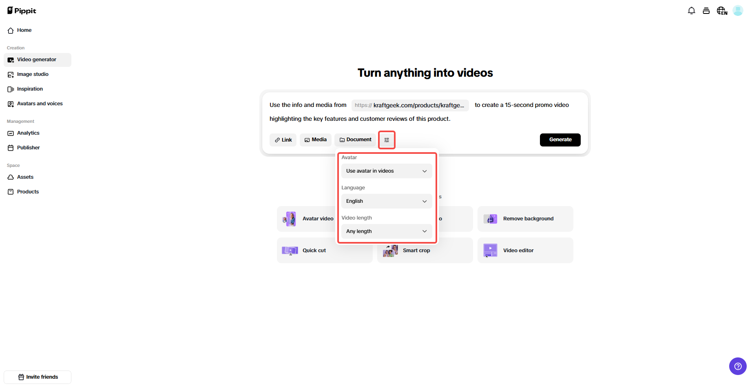
Task: Open Image studio
Action: coord(38,74)
